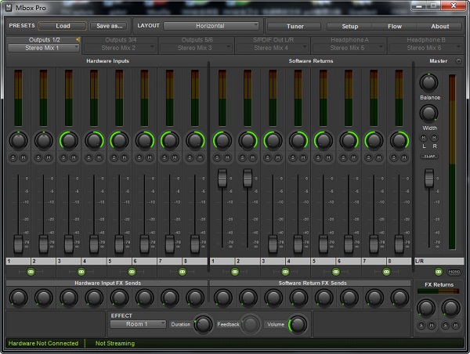Screen dimensions: 470x354
Task: Click the hardware inputs 3-4 stereo link icon
Action: pyautogui.click(x=81, y=272)
